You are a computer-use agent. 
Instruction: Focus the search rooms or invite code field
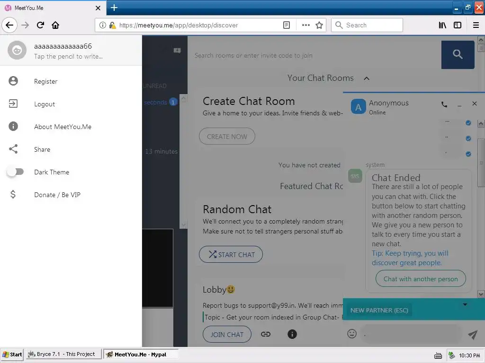click(x=315, y=56)
